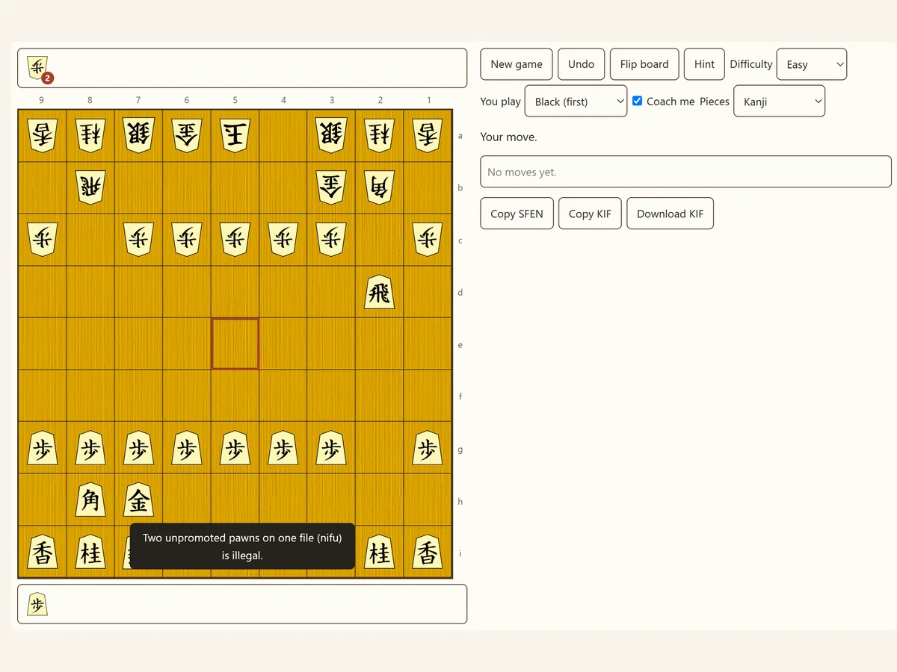
Task: Select the black pawn on 9g
Action: 43,448
